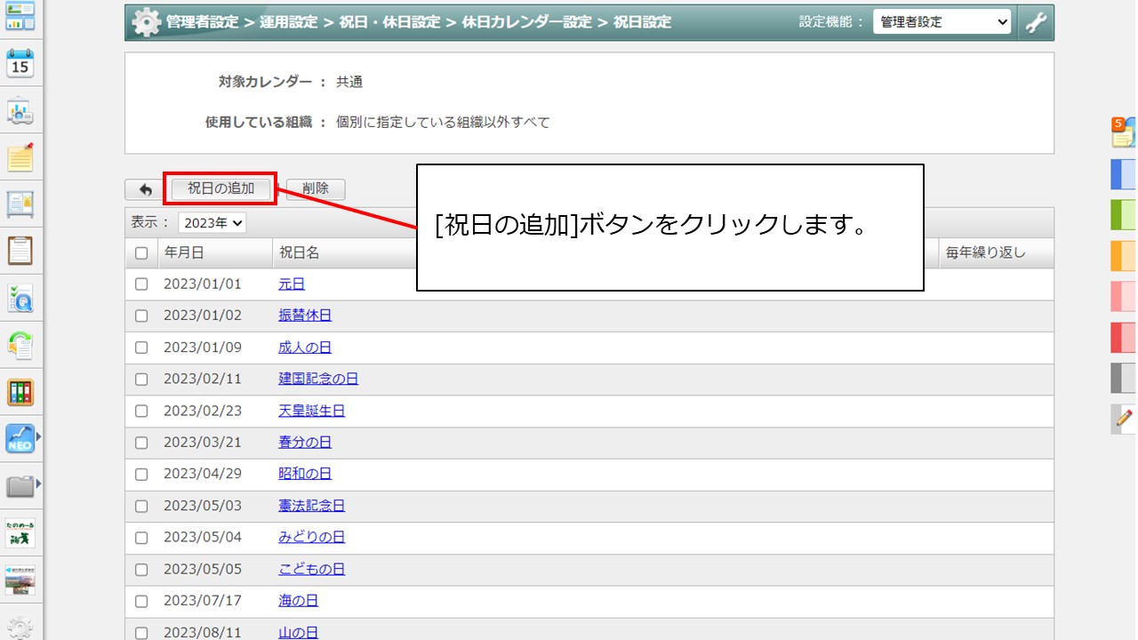The height and width of the screenshot is (640, 1138).
Task: Open the brown clipboard icon in sidebar
Action: click(20, 251)
